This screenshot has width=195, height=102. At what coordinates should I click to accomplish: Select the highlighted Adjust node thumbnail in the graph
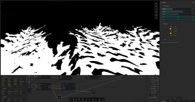point(59,97)
